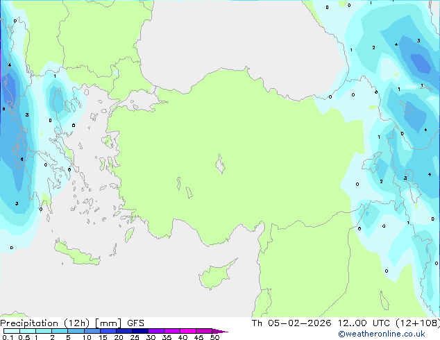The image size is (440, 340).
Task: Click the 1–2 mm legend color swatch
Action: [x=44, y=331]
